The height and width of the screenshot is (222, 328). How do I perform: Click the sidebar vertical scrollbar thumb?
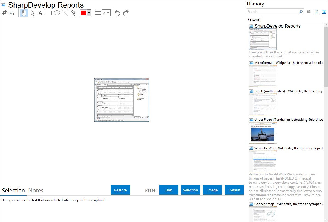326,57
